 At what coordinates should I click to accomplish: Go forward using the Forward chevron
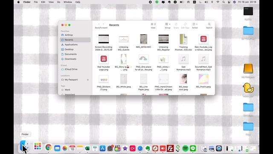point(103,24)
